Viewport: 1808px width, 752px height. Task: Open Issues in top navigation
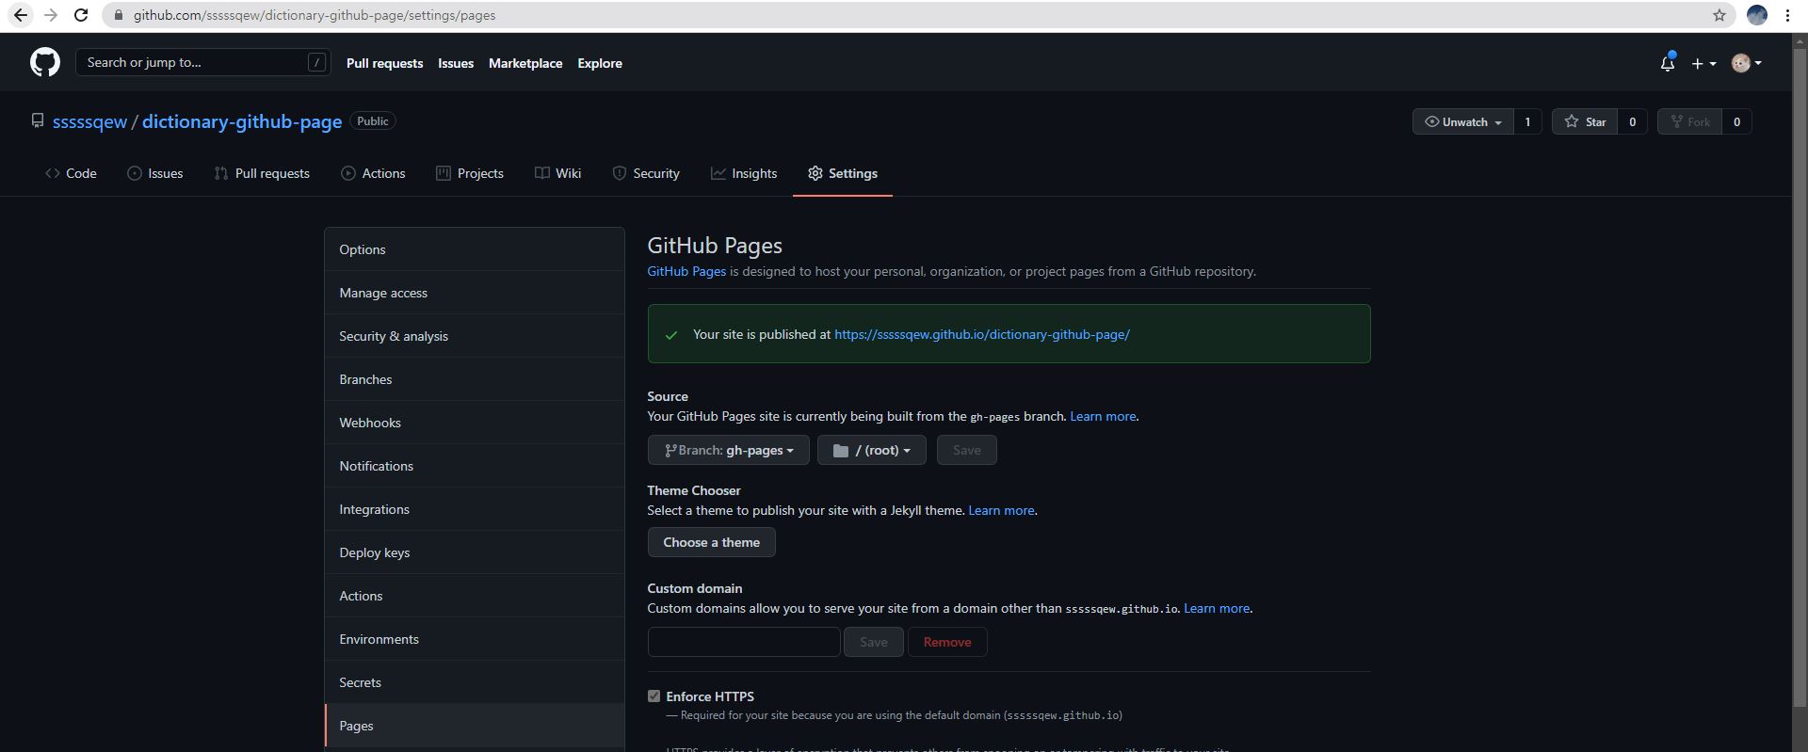tap(456, 63)
